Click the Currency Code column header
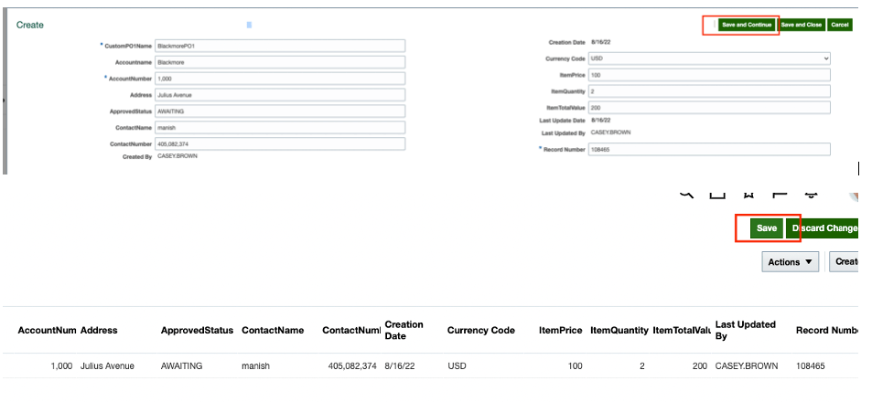This screenshot has width=872, height=402. coord(480,330)
